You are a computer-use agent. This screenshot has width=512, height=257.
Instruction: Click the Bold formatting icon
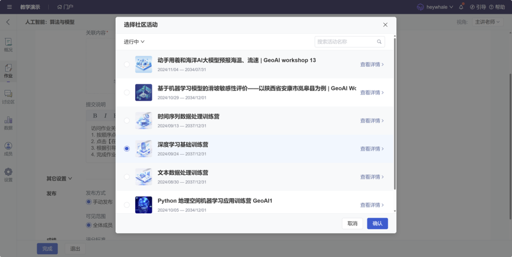coord(95,116)
